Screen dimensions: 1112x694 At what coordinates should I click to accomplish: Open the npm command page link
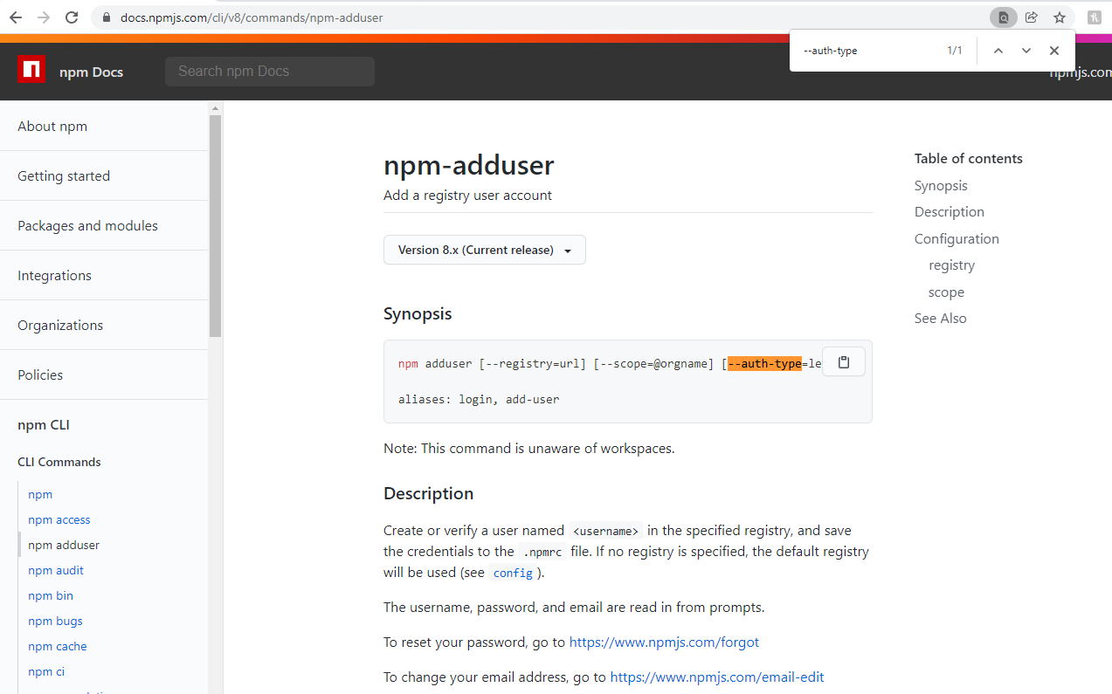[40, 494]
